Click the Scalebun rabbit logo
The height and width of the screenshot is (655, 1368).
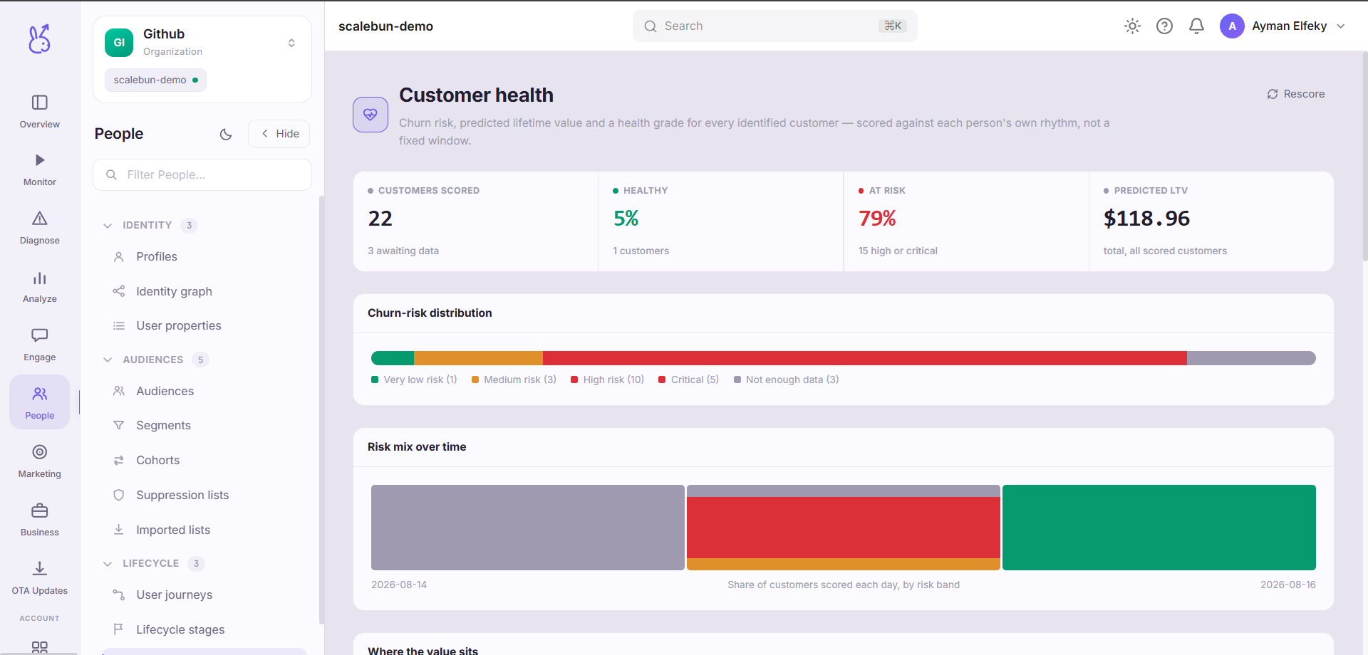pyautogui.click(x=39, y=38)
